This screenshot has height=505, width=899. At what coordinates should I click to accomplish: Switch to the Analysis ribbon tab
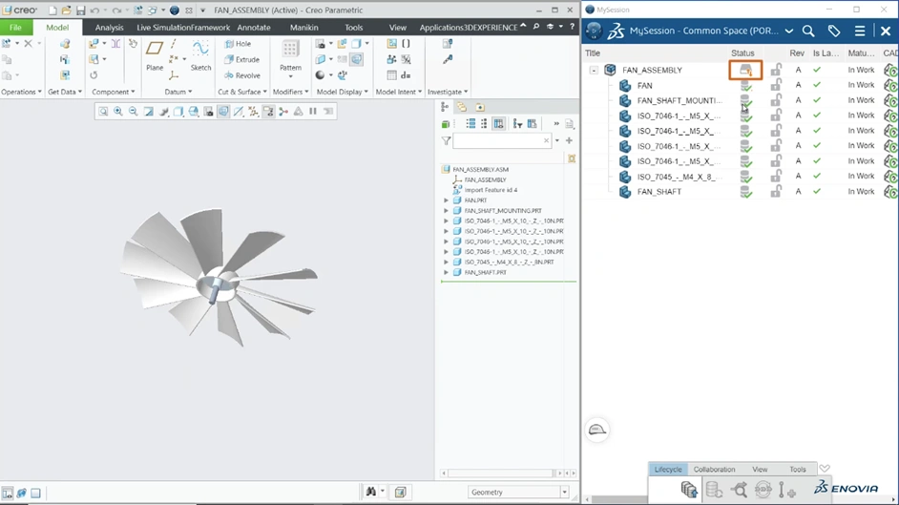click(x=109, y=28)
